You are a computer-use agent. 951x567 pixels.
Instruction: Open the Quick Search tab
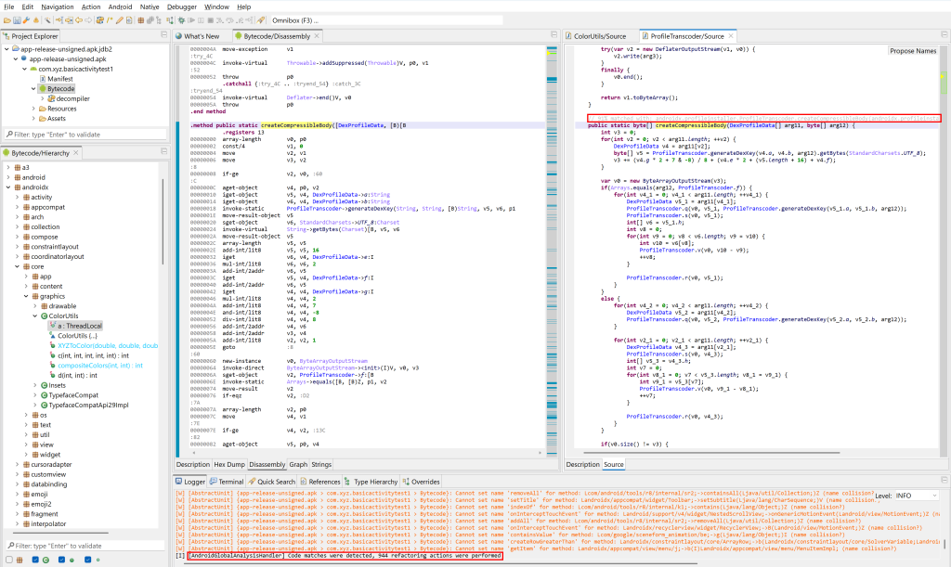(275, 482)
